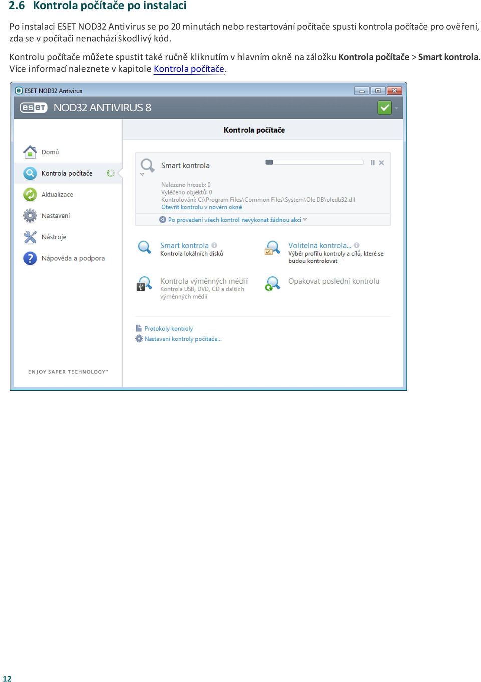Click the ESET logo in the header
This screenshot has height=682, width=481.
(33, 107)
